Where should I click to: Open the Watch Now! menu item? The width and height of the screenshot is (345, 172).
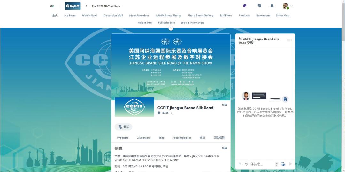click(x=89, y=15)
